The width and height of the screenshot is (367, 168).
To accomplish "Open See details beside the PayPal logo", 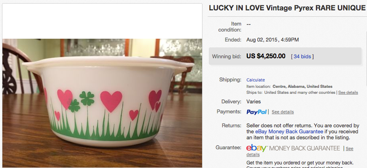I will pos(282,112).
